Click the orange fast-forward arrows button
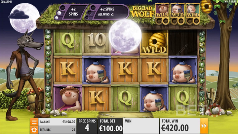The width and height of the screenshot is (238, 134). tap(204, 126)
